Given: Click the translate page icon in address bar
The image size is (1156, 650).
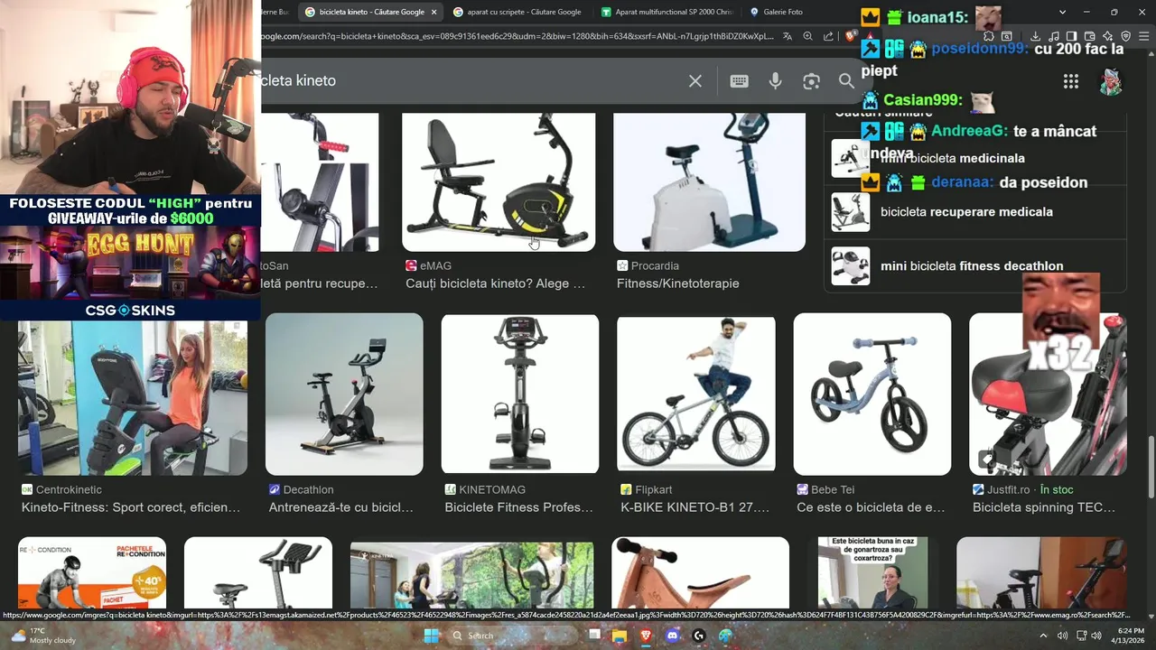Looking at the screenshot, I should pyautogui.click(x=788, y=36).
